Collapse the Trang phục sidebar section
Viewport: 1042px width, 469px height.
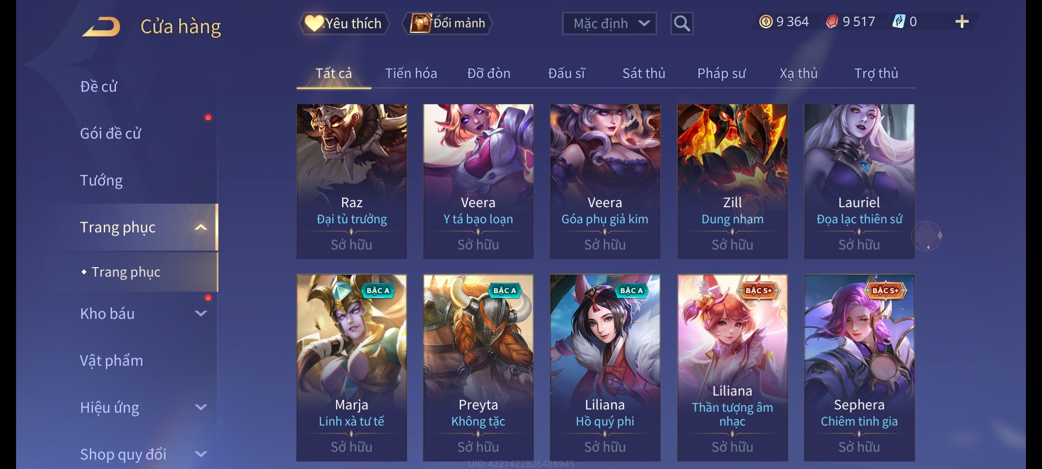pyautogui.click(x=201, y=227)
